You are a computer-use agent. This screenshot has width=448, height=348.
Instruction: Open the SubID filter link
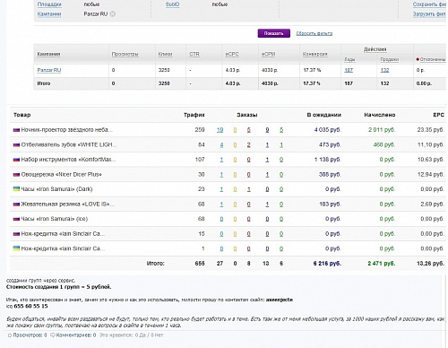(172, 4)
